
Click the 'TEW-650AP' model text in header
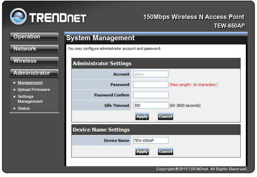[x=229, y=26]
